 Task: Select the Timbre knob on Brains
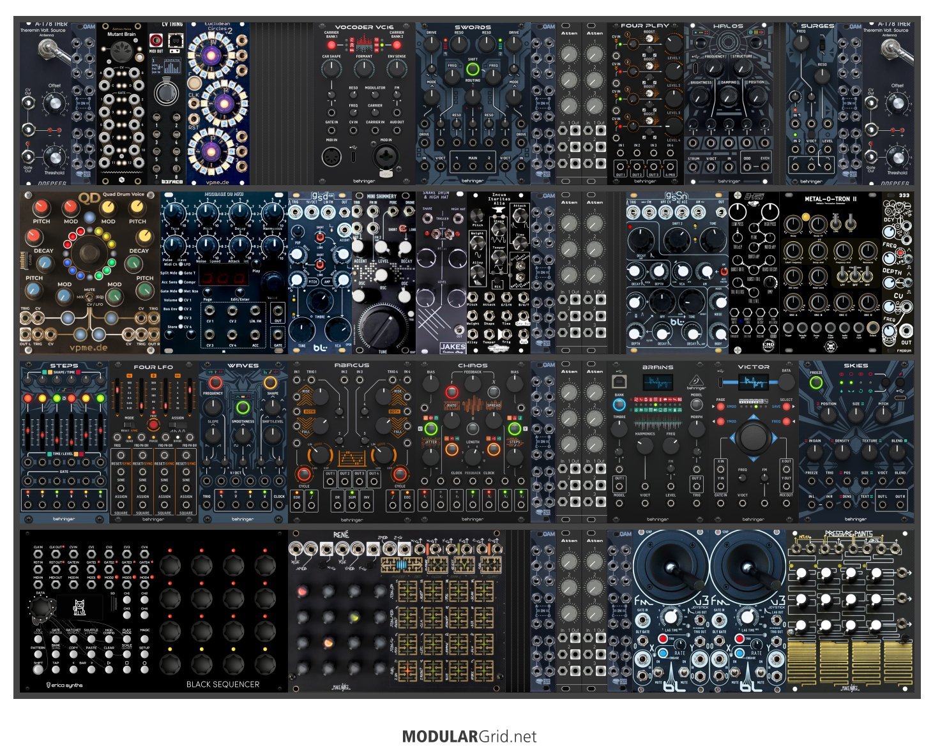(x=619, y=430)
